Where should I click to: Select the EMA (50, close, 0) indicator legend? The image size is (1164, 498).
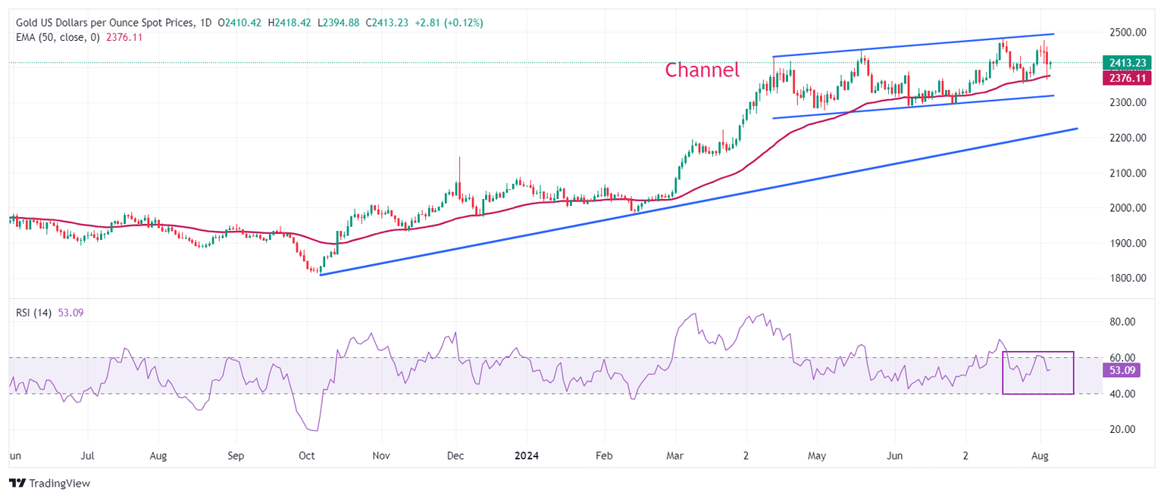58,37
